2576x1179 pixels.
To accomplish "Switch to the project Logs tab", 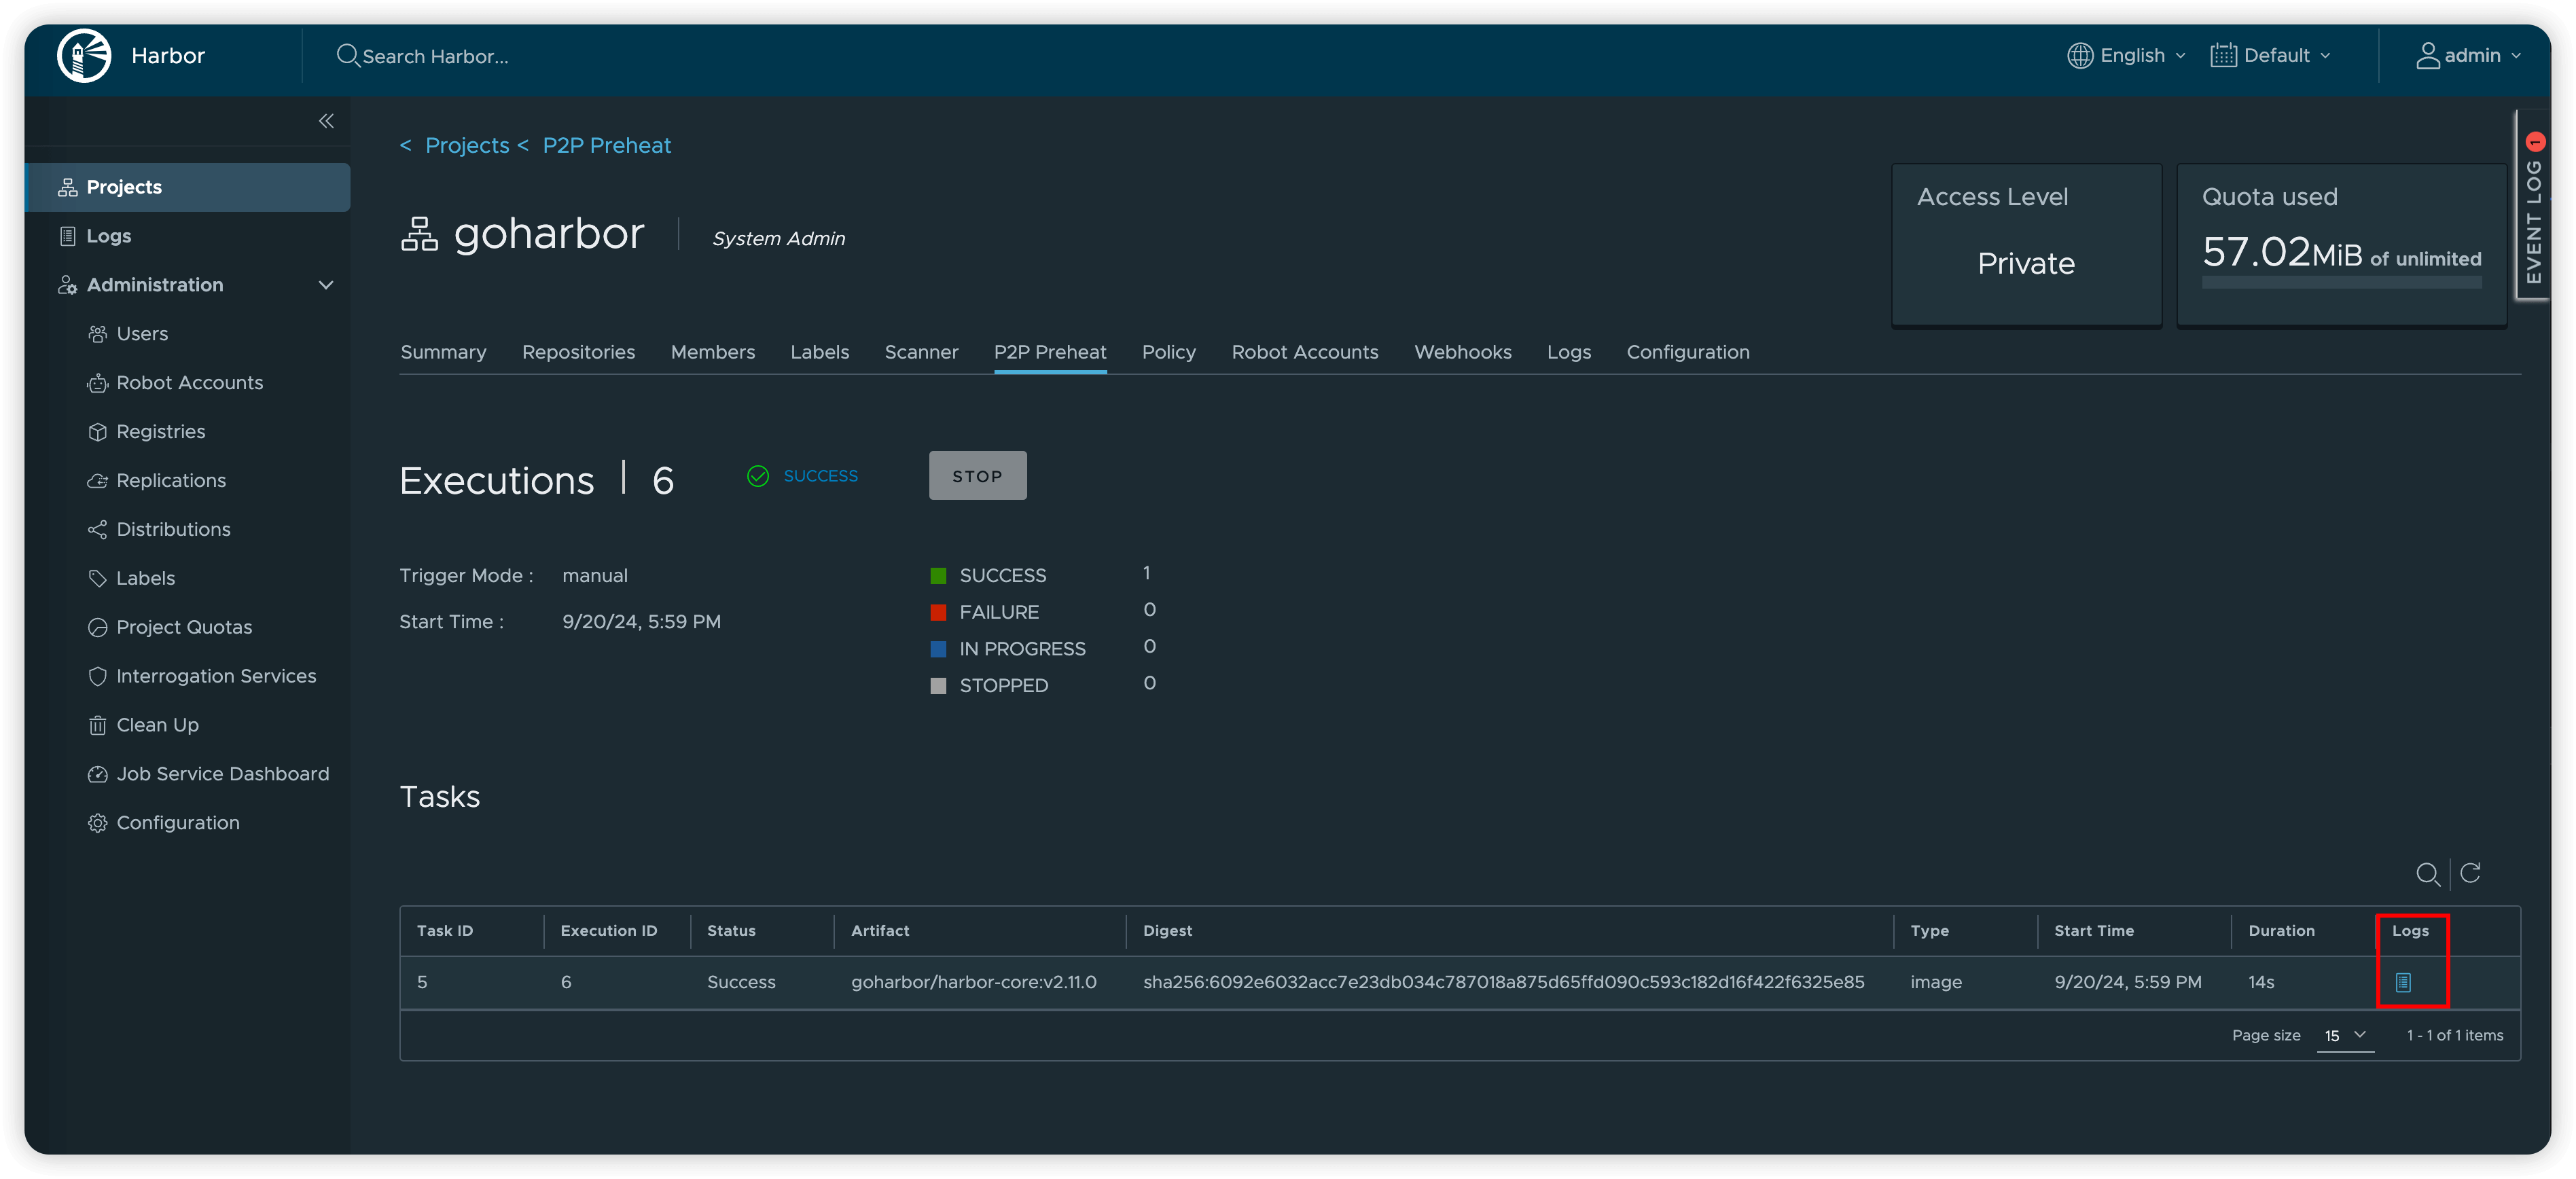I will pyautogui.click(x=1568, y=353).
